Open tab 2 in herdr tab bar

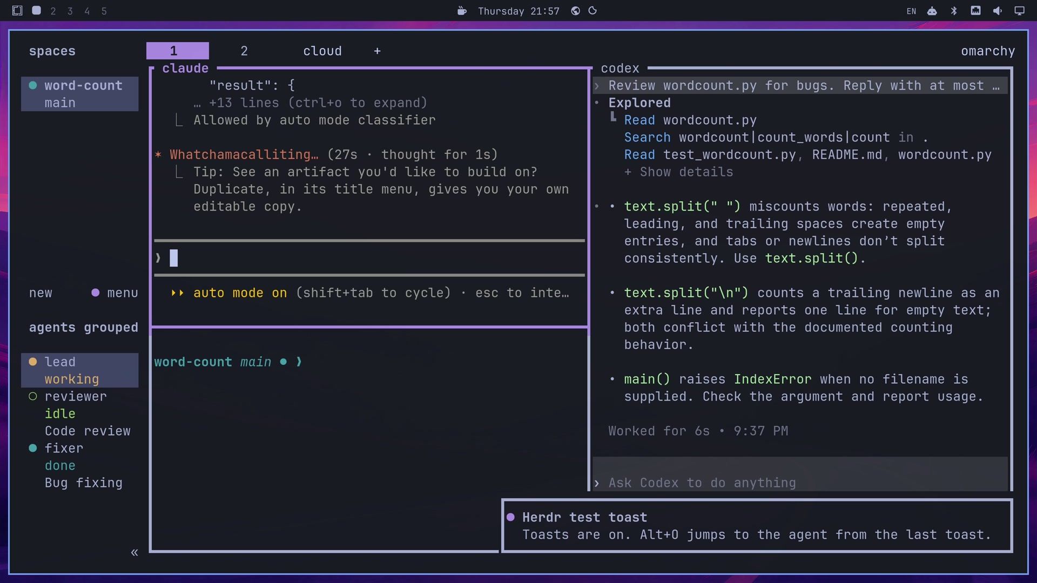click(x=244, y=51)
